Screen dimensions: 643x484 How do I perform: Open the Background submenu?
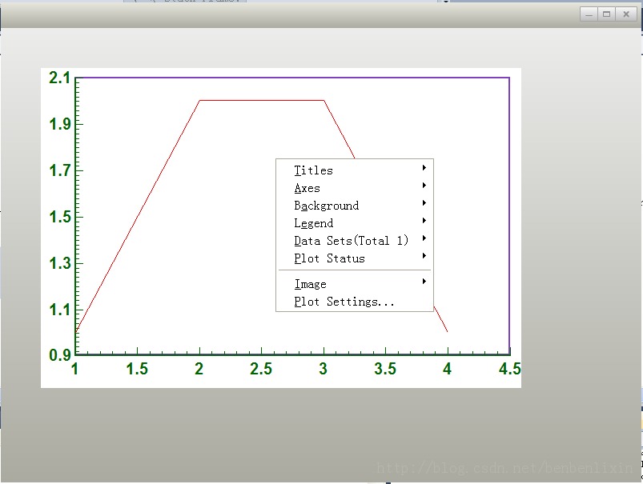pos(354,206)
